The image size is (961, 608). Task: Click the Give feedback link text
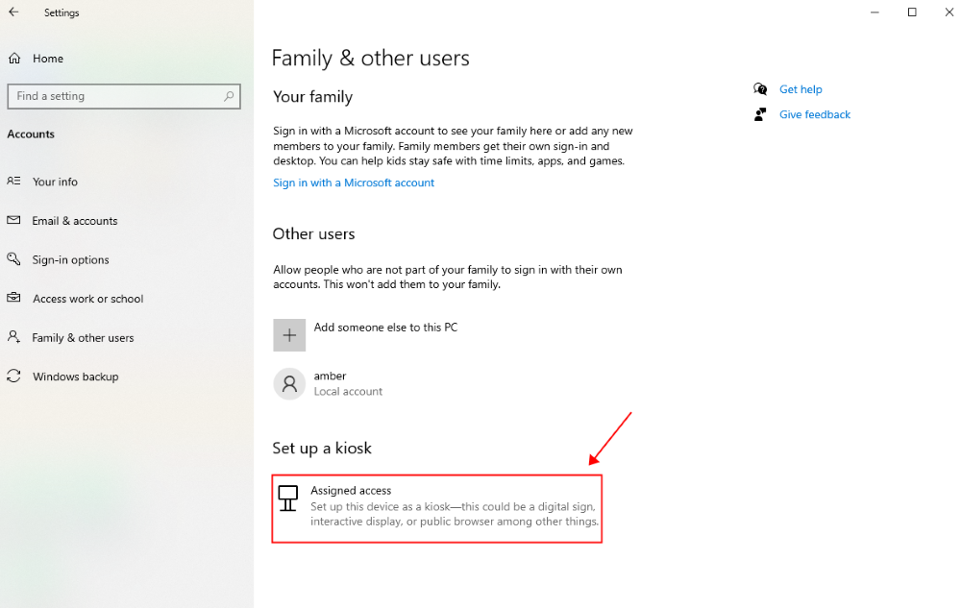click(814, 113)
